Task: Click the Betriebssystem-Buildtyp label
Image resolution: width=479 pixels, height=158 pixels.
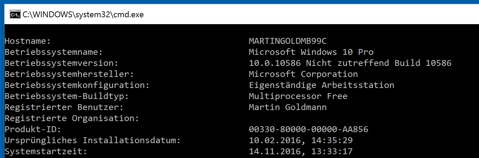Action: [67, 96]
